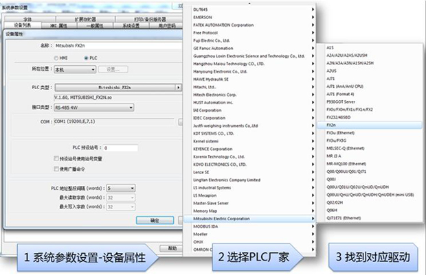Select the A2US driver
426x275 pixels.
(370, 71)
